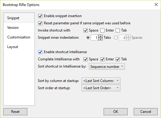The height and width of the screenshot is (118, 161).
Task: Select the Spaces indentation radio button
Action: 116,38
